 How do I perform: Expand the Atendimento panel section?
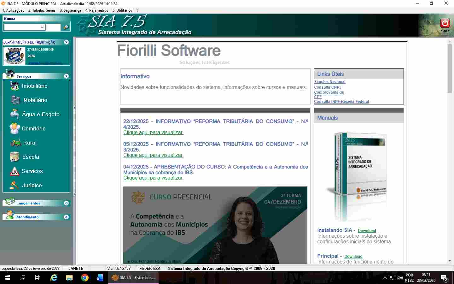pos(66,217)
